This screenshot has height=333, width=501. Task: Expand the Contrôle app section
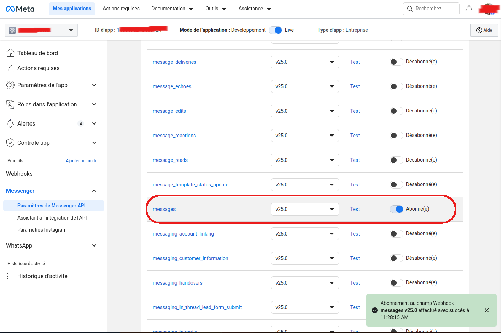click(x=94, y=143)
